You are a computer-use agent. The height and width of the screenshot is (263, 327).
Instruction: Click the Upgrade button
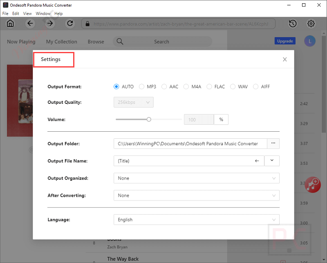(x=285, y=41)
